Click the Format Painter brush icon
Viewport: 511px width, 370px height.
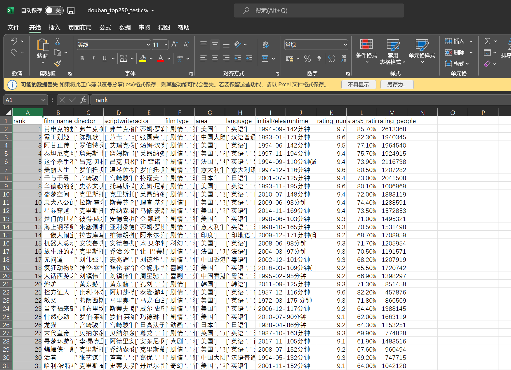[x=58, y=63]
